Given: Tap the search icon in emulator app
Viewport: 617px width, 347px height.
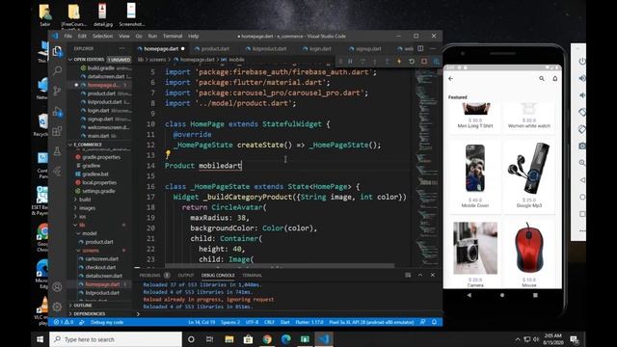Looking at the screenshot, I should pos(542,79).
